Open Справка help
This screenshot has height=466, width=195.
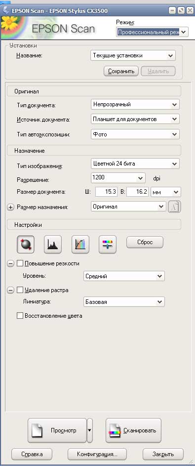point(32,454)
